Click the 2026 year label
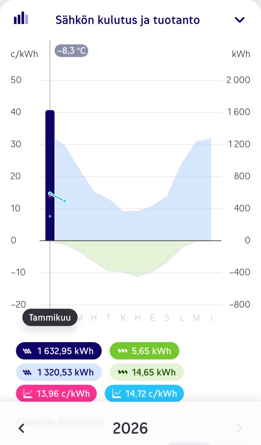261x445 pixels. pos(130,429)
